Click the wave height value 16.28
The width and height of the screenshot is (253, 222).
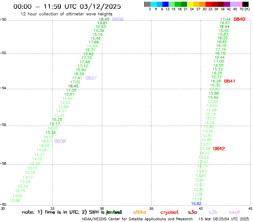point(216,81)
